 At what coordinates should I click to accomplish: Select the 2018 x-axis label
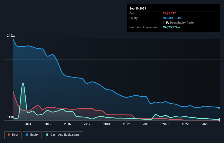click(x=107, y=124)
